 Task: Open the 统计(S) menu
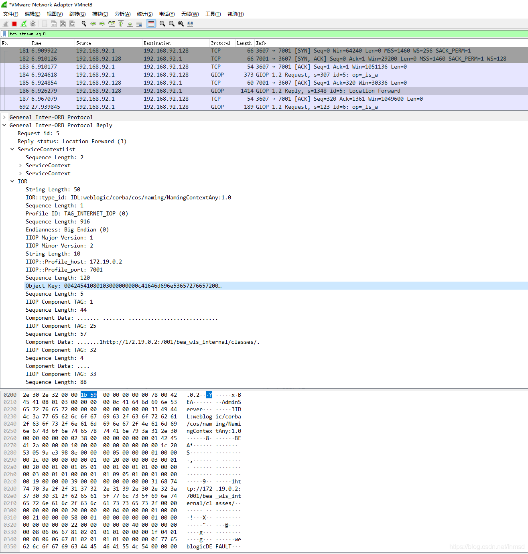[x=145, y=14]
